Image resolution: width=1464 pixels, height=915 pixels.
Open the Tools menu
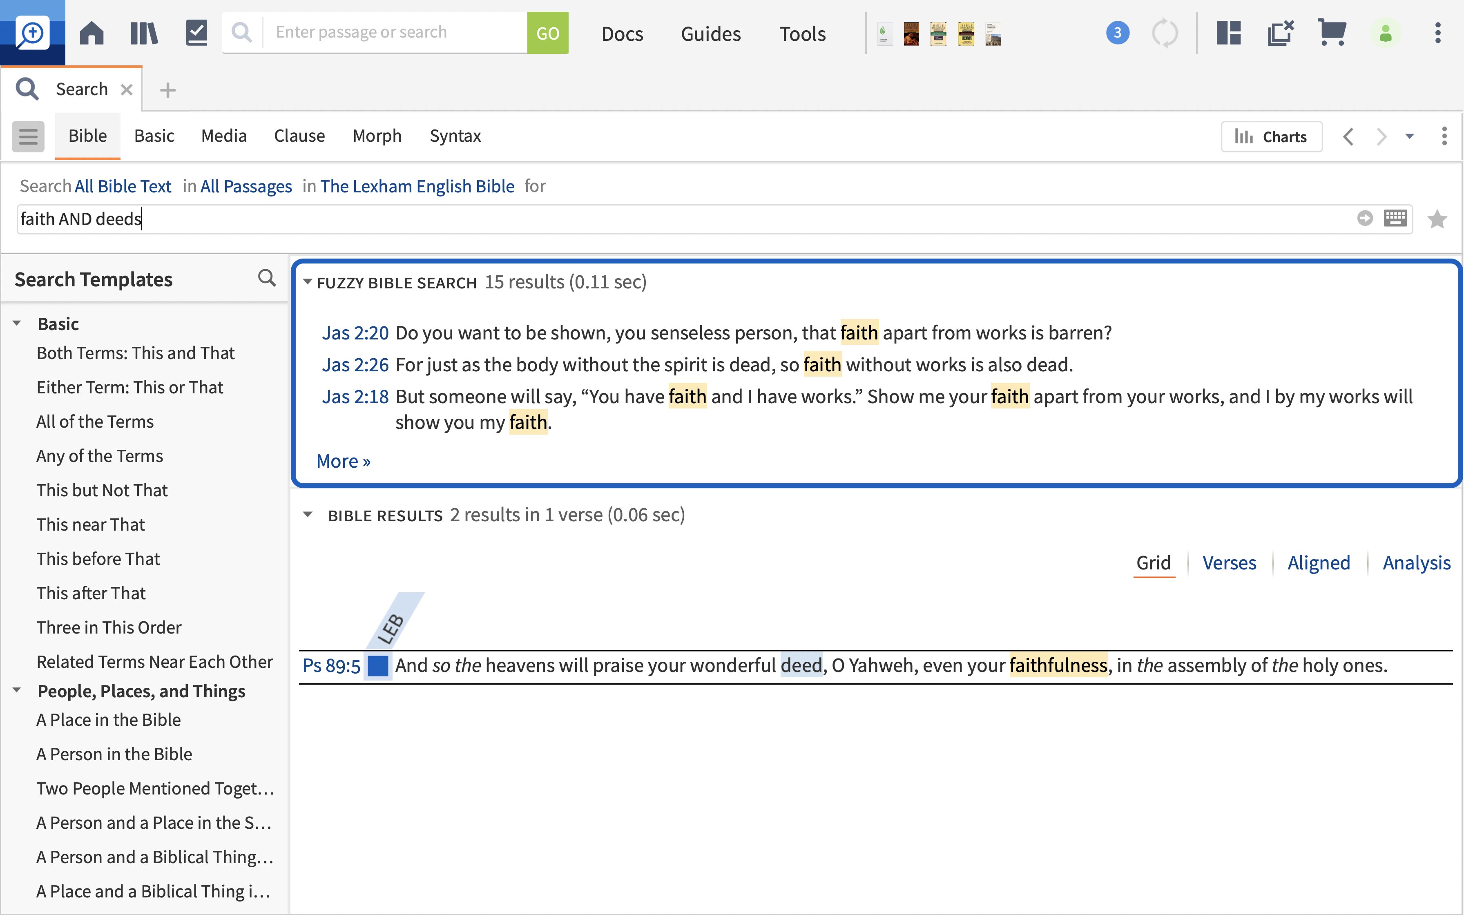point(802,34)
